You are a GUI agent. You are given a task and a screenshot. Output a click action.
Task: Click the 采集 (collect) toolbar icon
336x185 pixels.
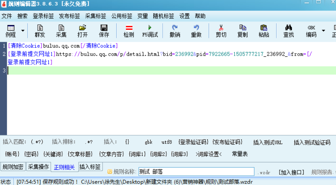coord(61,31)
